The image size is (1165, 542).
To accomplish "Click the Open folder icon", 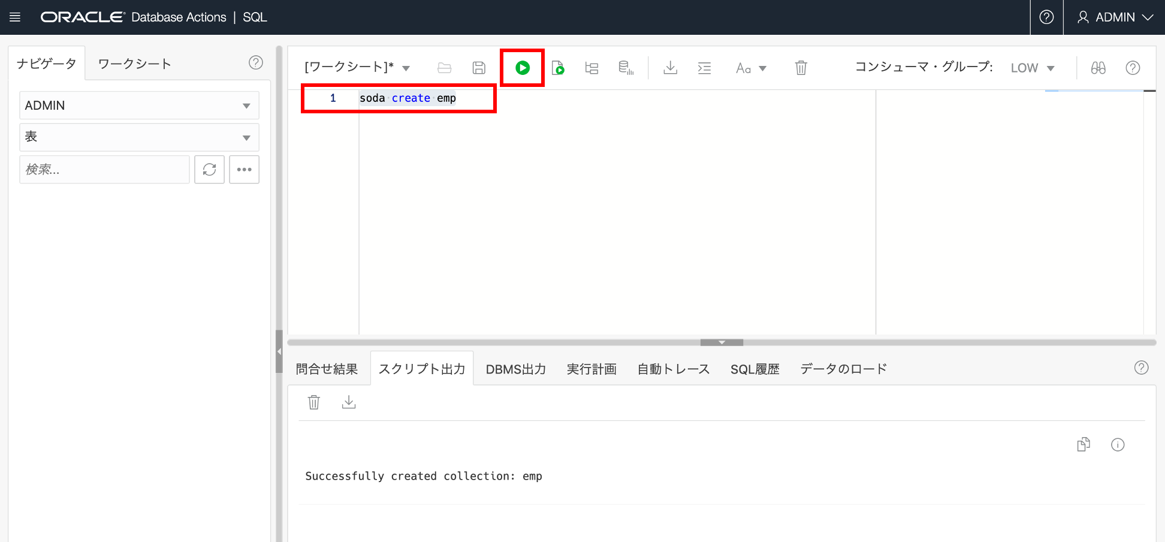I will tap(444, 68).
